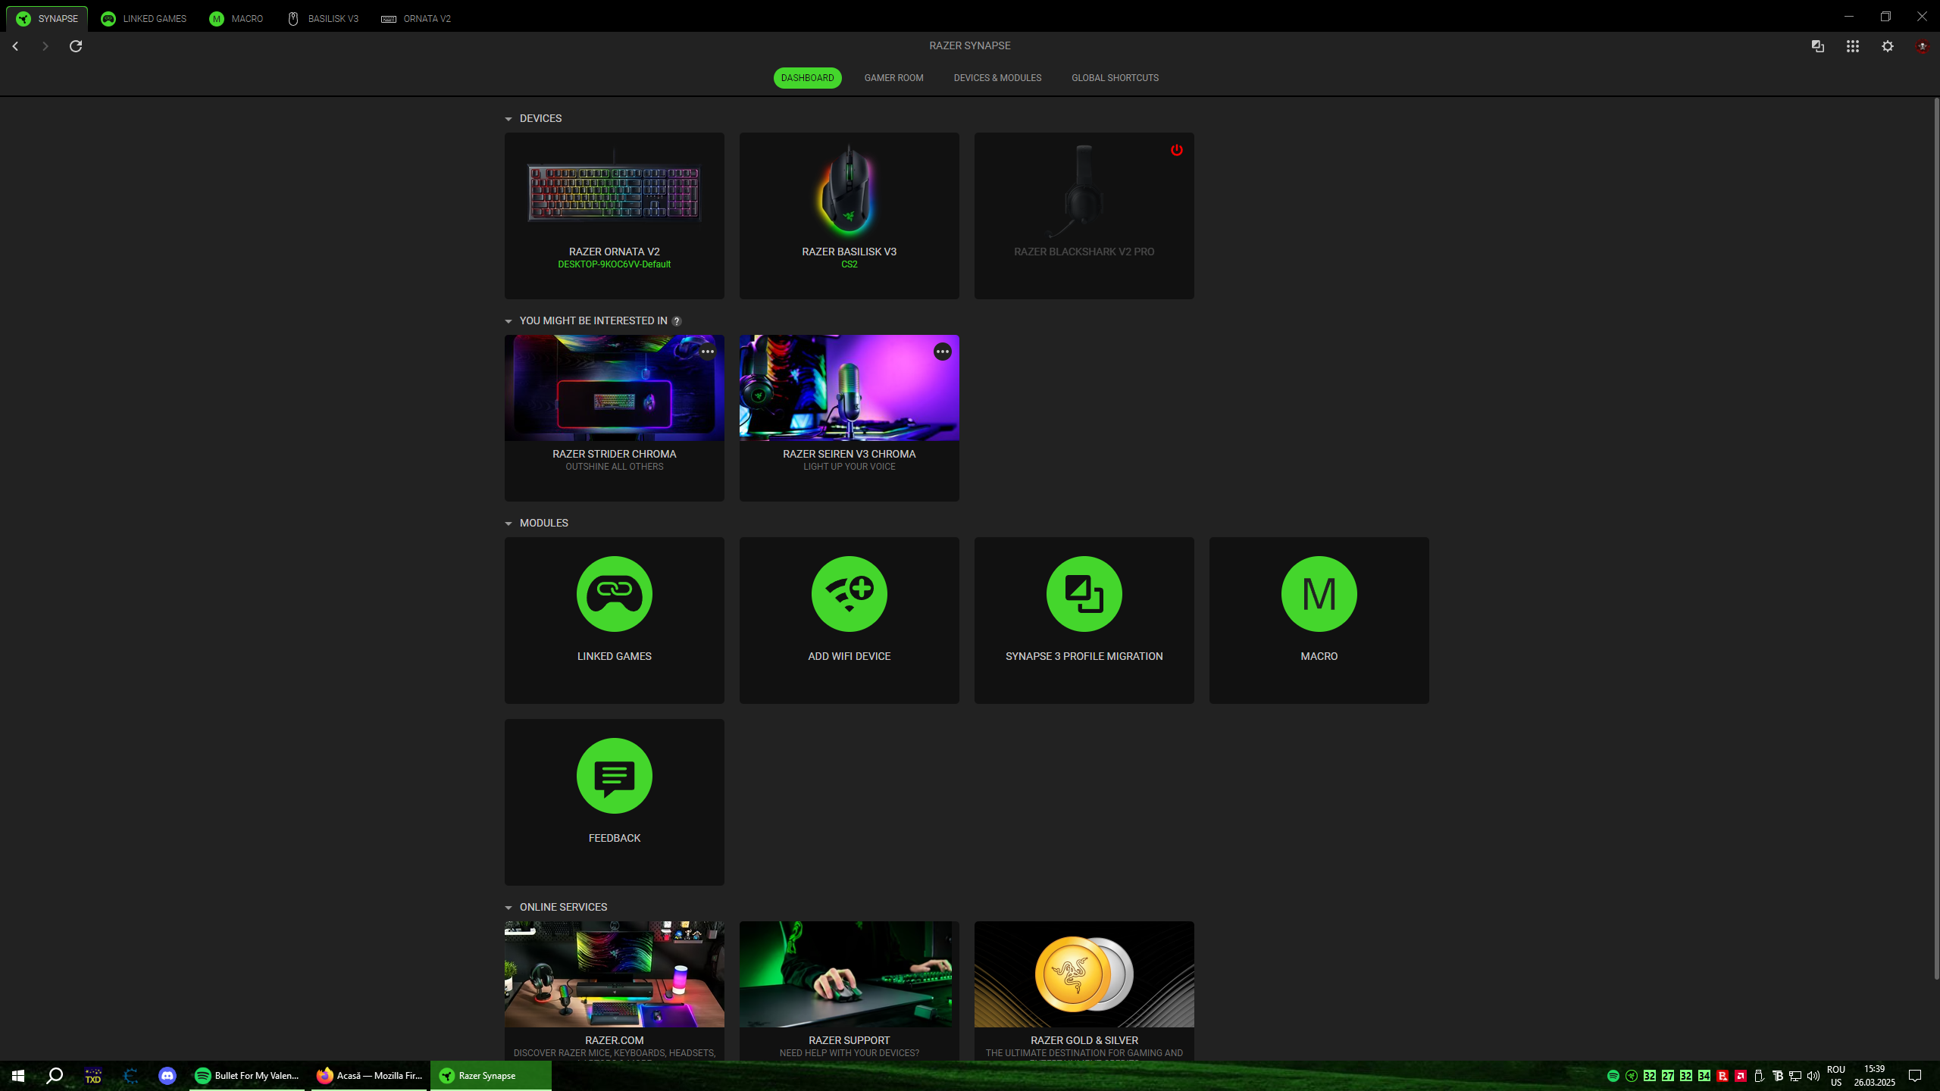Open the Razer Seiren V3 Chroma promo image
The height and width of the screenshot is (1091, 1940).
[849, 388]
